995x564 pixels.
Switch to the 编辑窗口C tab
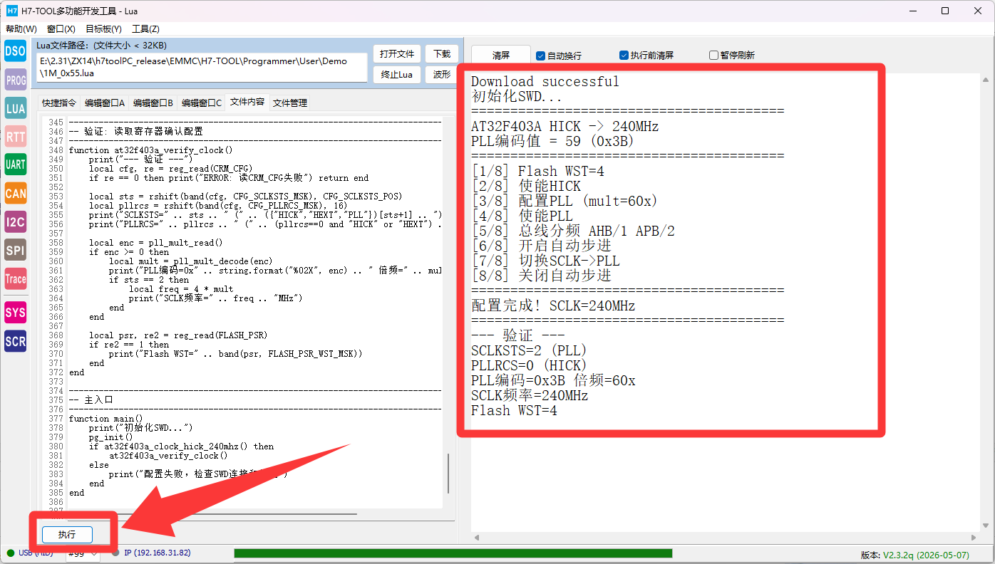(202, 103)
